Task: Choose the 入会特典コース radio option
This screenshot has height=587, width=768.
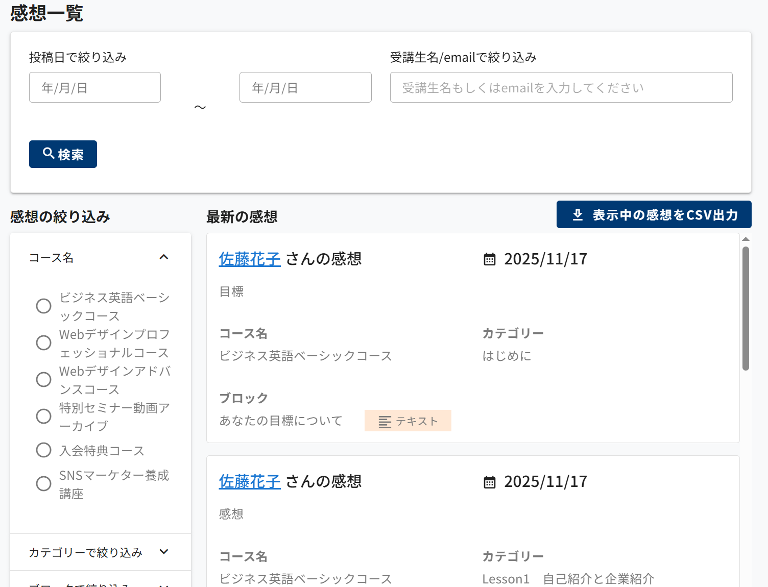Action: pos(44,450)
